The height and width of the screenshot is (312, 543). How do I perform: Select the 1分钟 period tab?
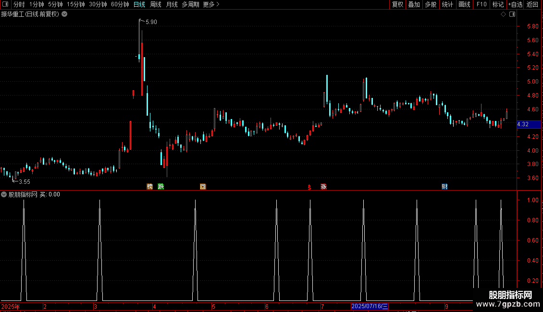37,4
